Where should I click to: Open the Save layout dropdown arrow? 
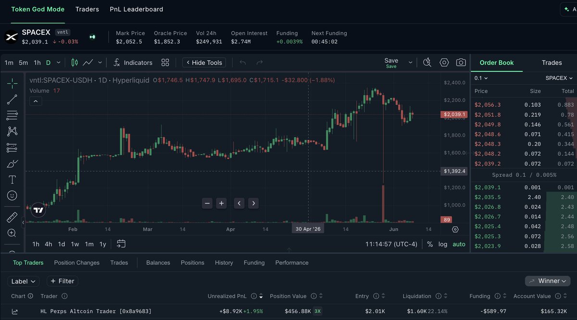[x=411, y=62]
